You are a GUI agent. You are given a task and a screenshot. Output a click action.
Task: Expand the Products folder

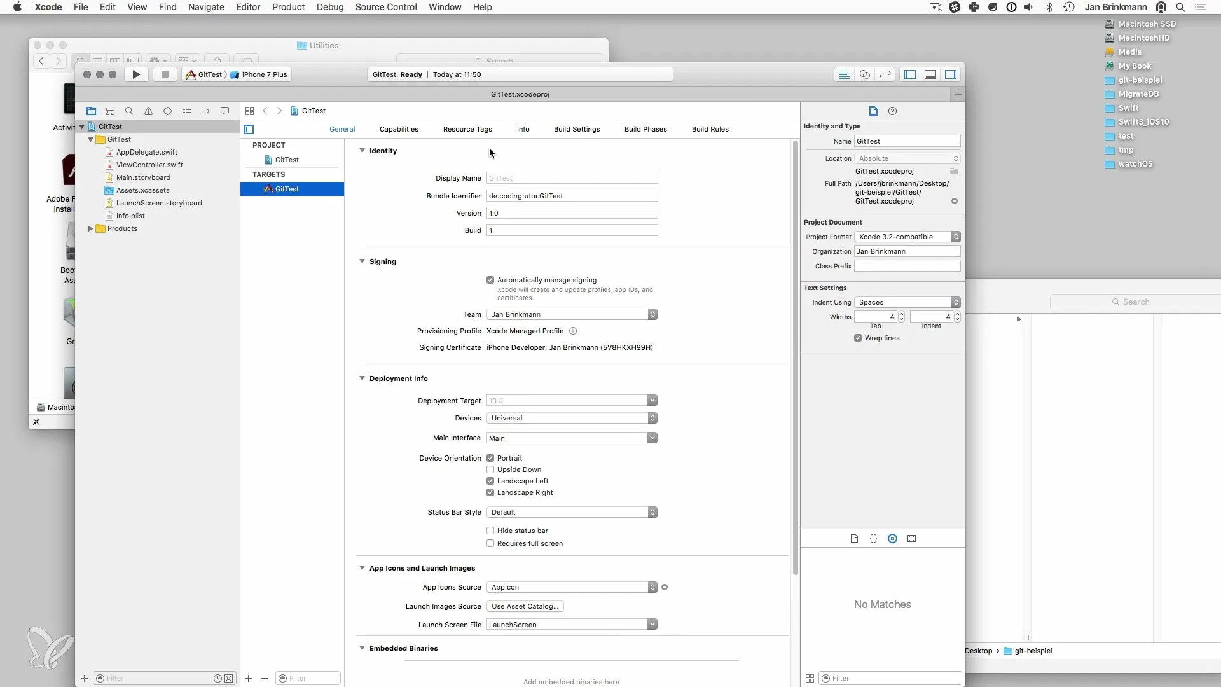[90, 228]
